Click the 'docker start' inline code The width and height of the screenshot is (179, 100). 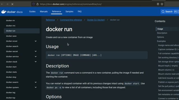[x=132, y=84]
